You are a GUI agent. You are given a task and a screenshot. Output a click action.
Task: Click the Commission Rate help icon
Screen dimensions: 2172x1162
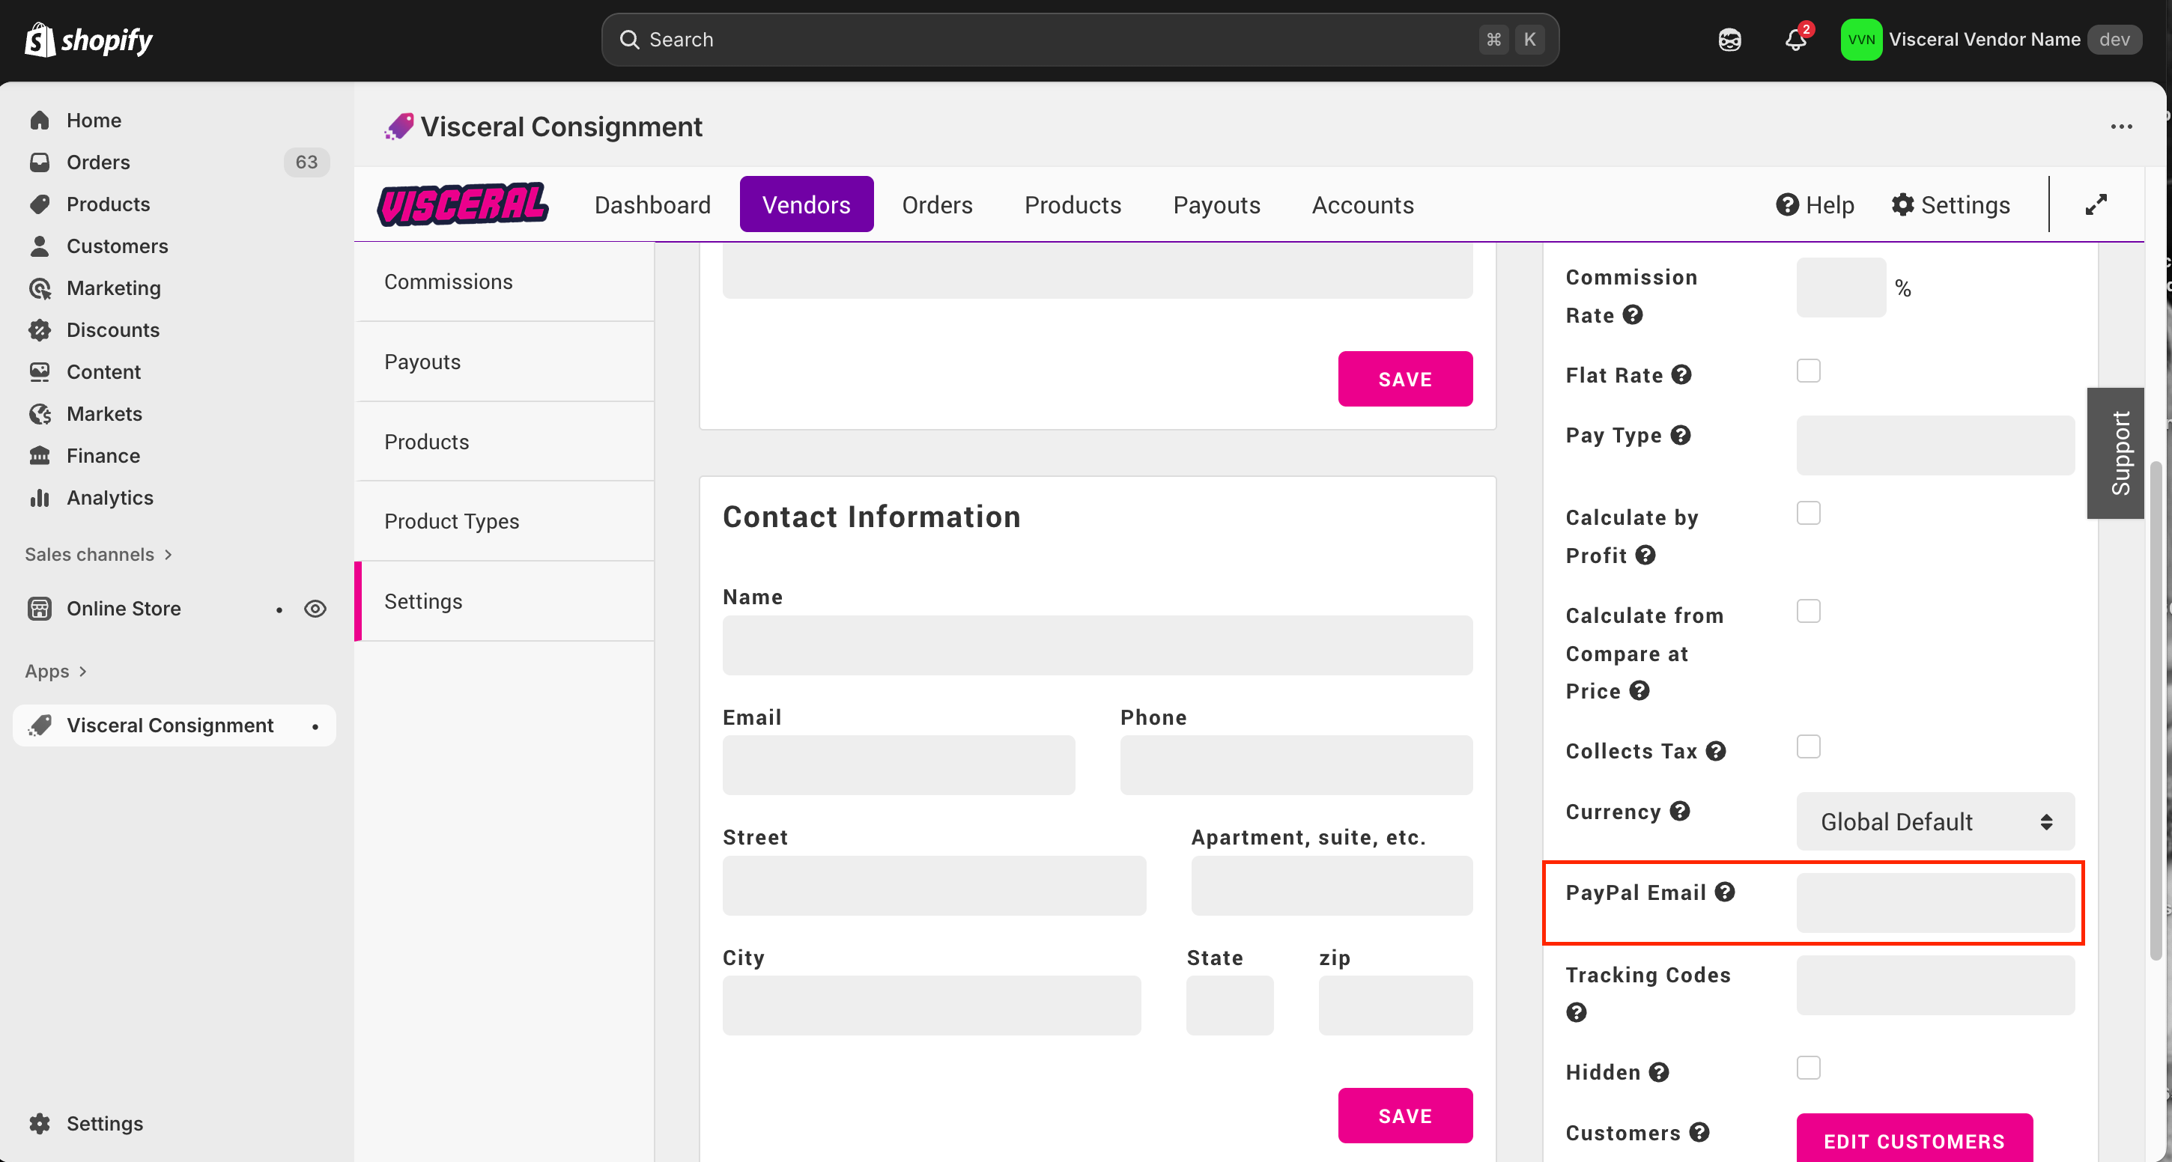pos(1633,315)
